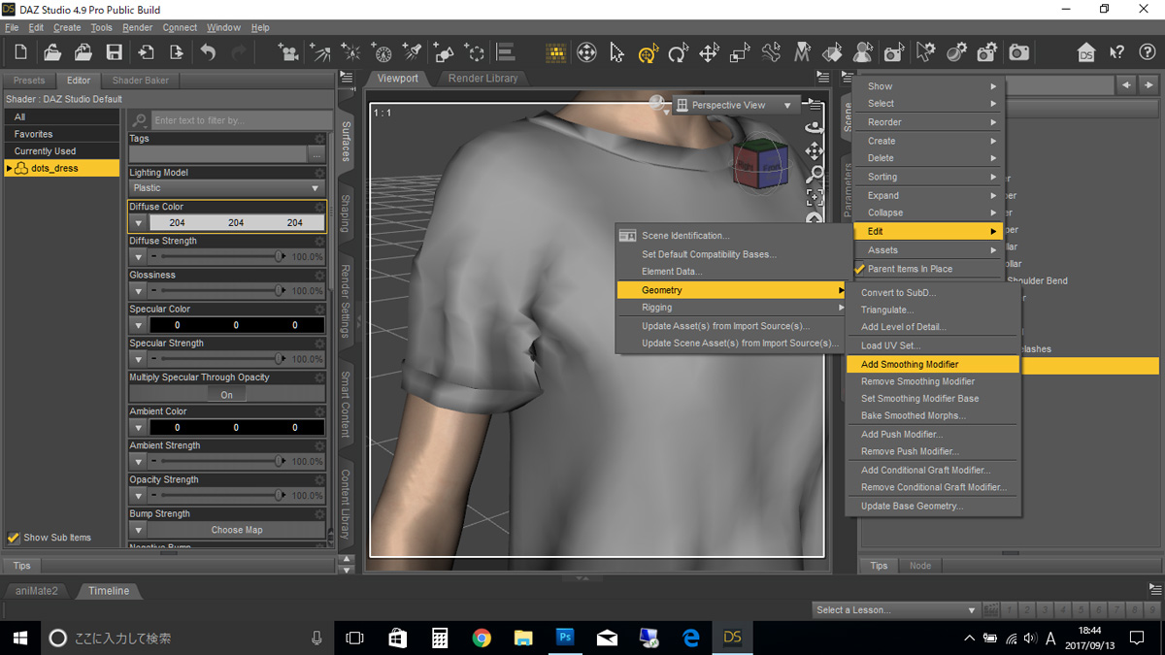Screen dimensions: 1165x655
Task: Click the Open File folder icon
Action: point(52,52)
